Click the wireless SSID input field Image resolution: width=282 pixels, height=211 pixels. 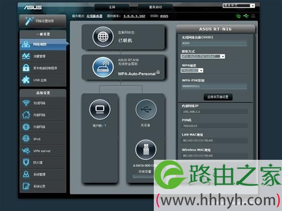click(x=214, y=44)
